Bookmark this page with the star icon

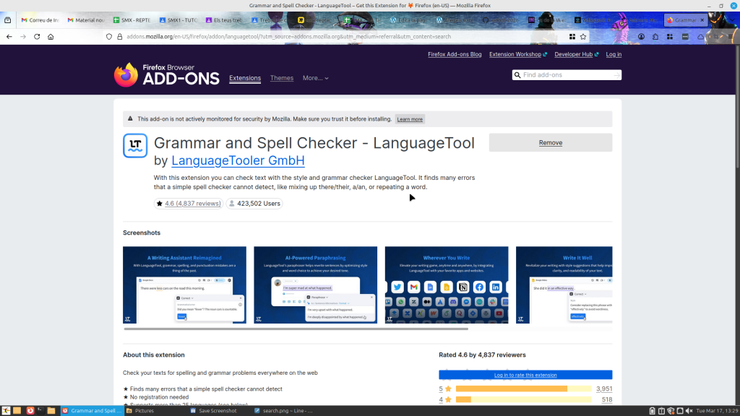[583, 36]
